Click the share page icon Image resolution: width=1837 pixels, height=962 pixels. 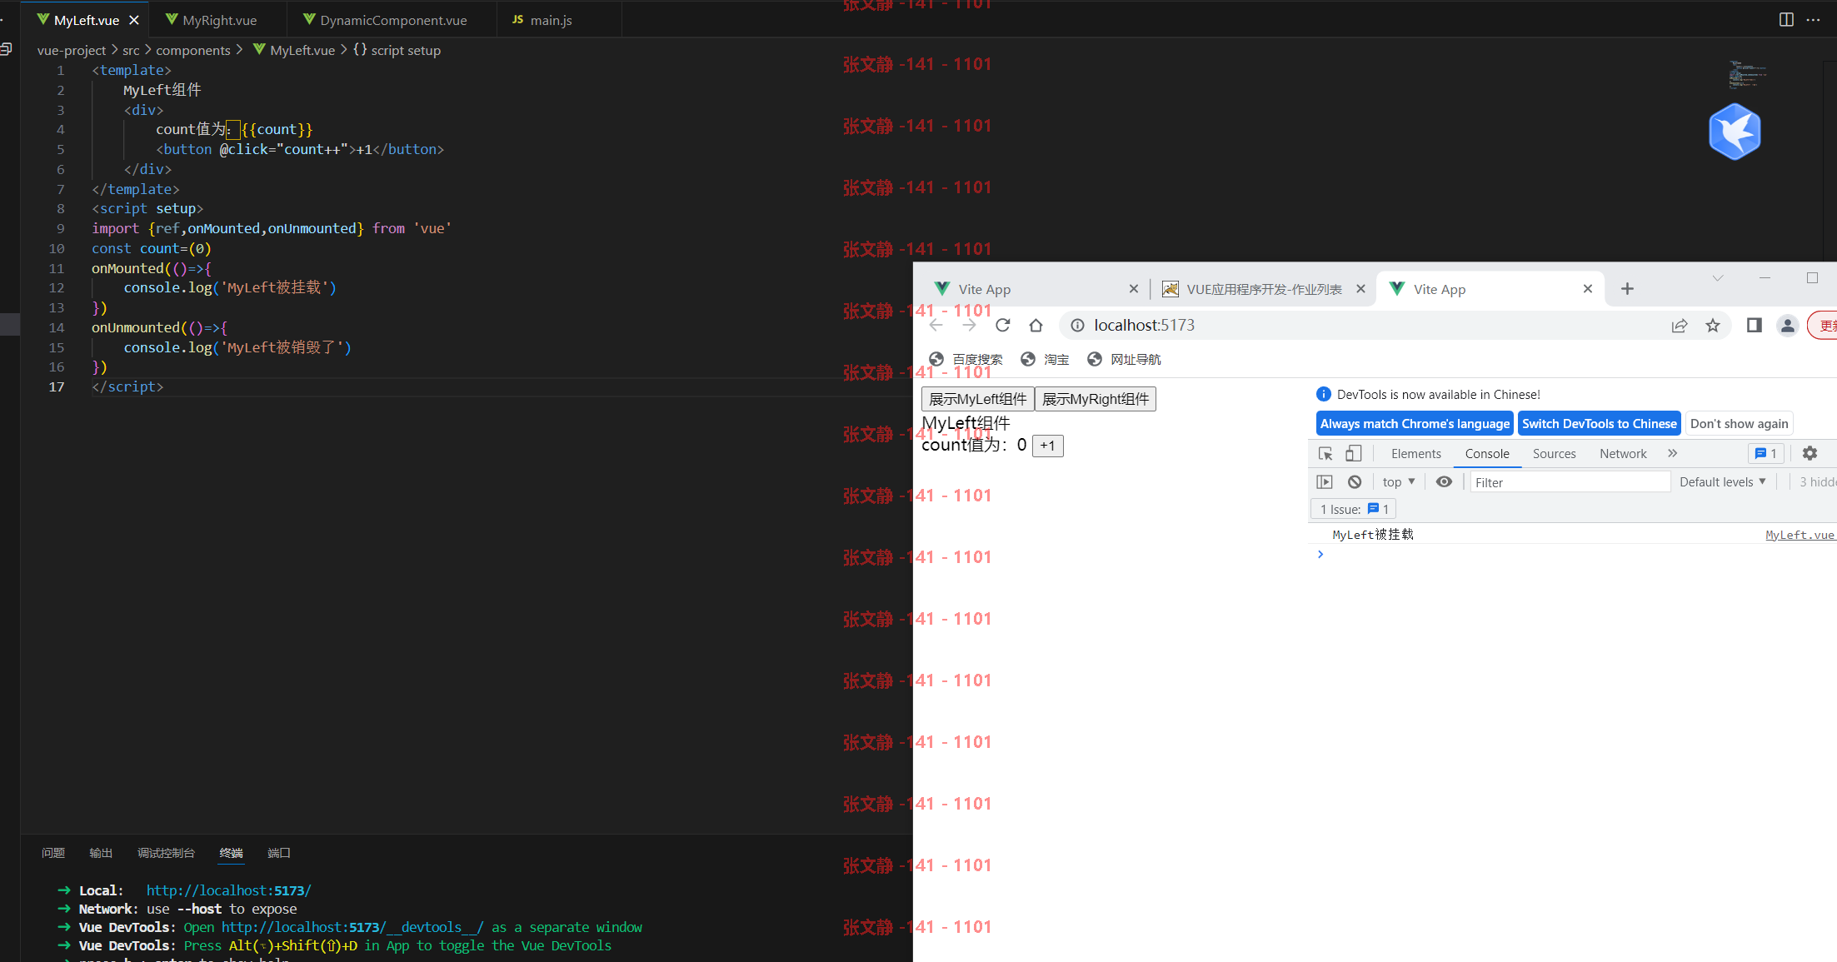(1680, 326)
